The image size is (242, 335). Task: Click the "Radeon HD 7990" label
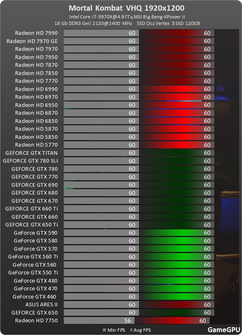(36, 33)
